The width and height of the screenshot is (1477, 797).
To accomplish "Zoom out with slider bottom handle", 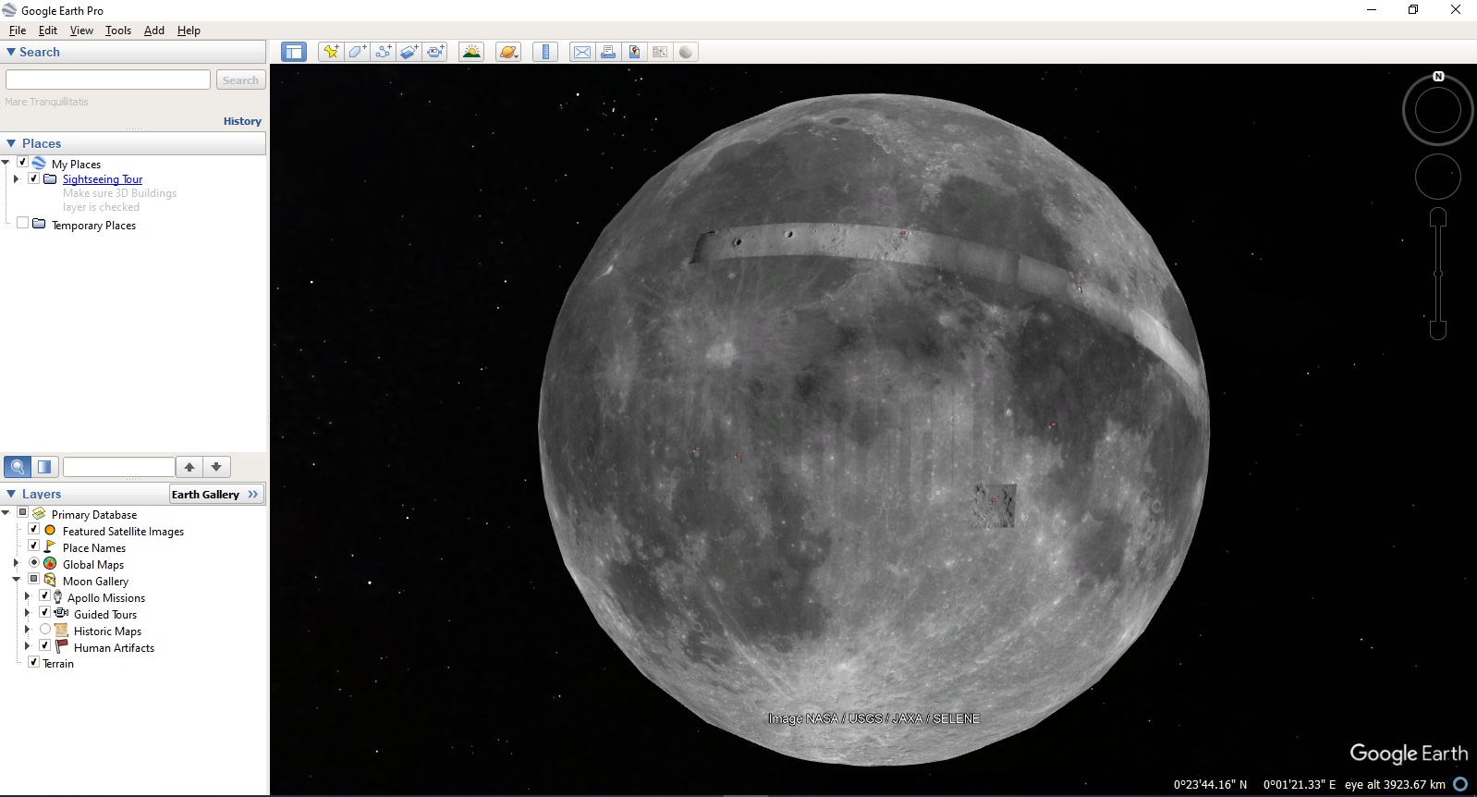I will (x=1438, y=330).
